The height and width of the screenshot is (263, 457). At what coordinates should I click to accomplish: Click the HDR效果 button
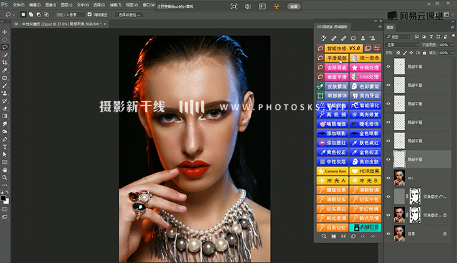(365, 171)
